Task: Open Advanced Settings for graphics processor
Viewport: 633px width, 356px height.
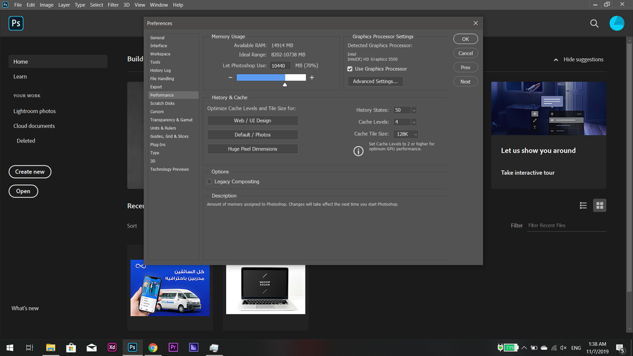Action: coord(375,82)
